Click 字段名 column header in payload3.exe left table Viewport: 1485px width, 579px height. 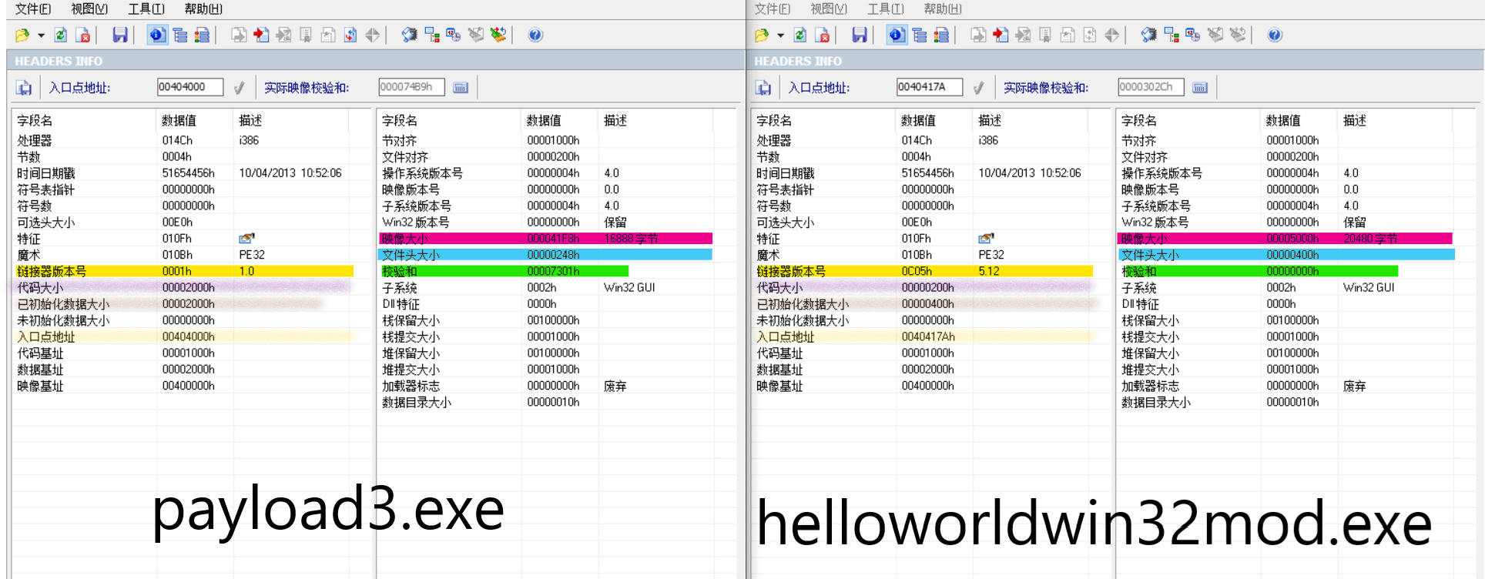point(83,121)
